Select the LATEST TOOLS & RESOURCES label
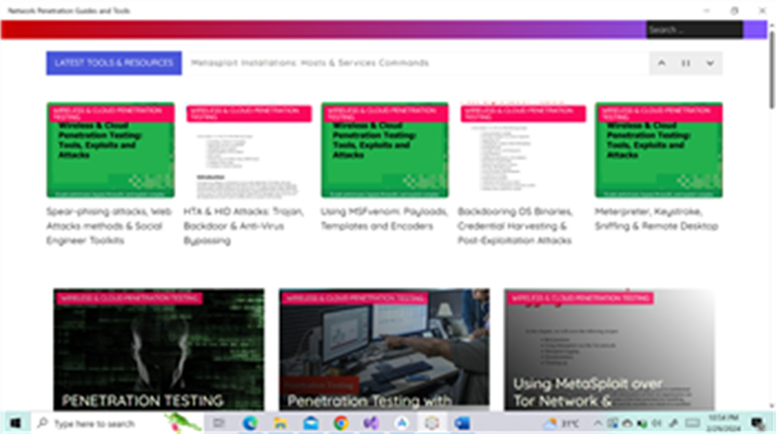The height and width of the screenshot is (434, 776). [x=114, y=63]
